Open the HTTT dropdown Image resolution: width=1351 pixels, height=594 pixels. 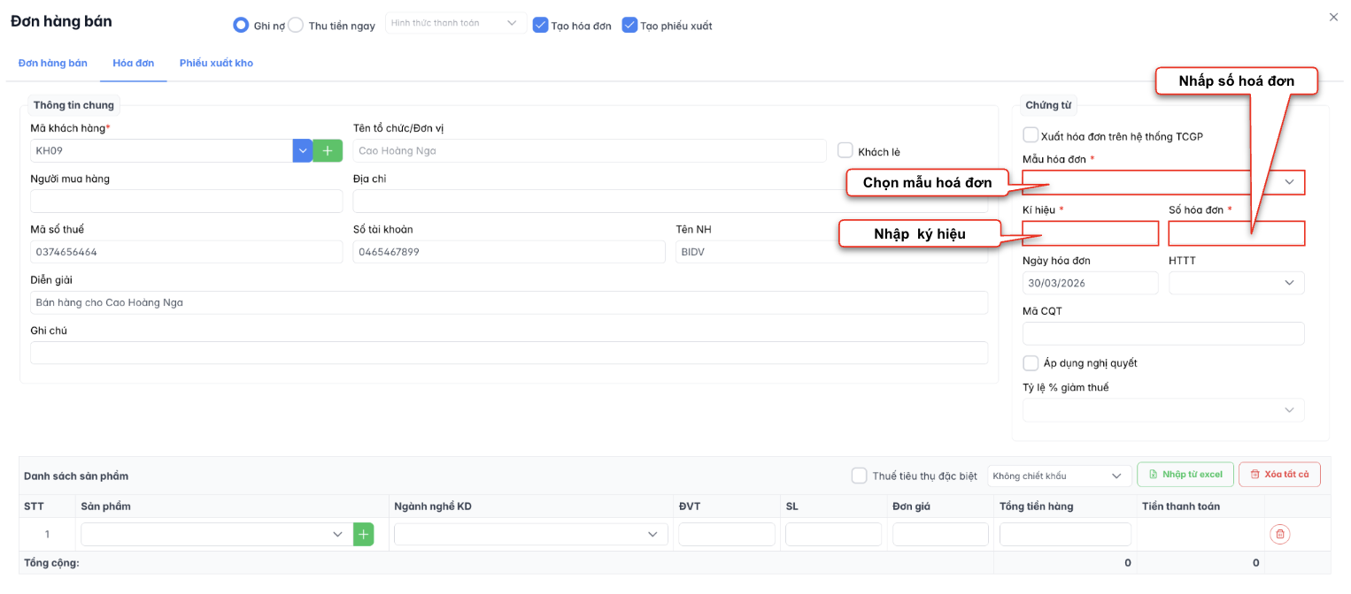tap(1289, 283)
